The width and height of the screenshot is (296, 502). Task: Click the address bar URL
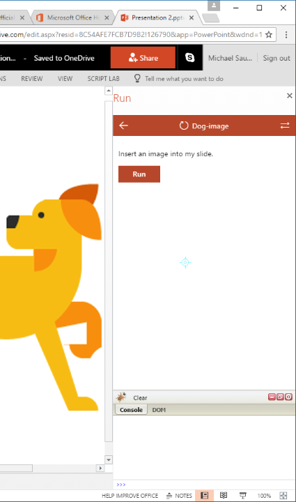131,35
